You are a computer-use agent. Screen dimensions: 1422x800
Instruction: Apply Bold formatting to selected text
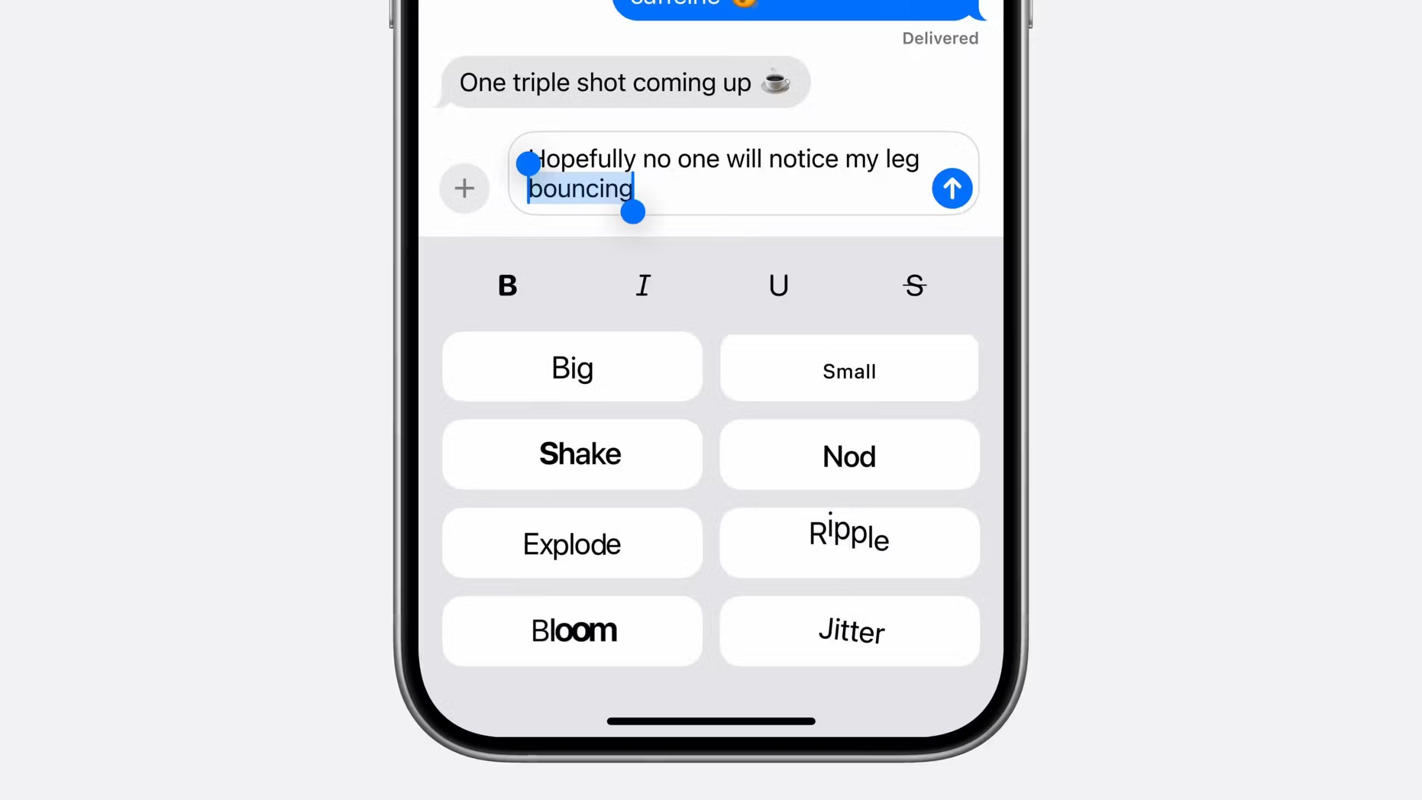[507, 284]
